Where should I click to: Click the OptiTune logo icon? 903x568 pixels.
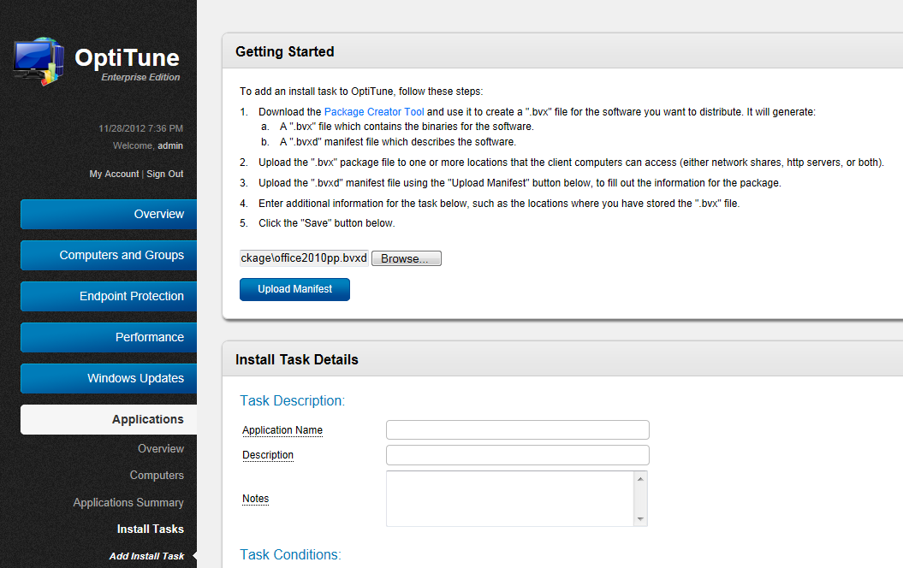coord(38,60)
